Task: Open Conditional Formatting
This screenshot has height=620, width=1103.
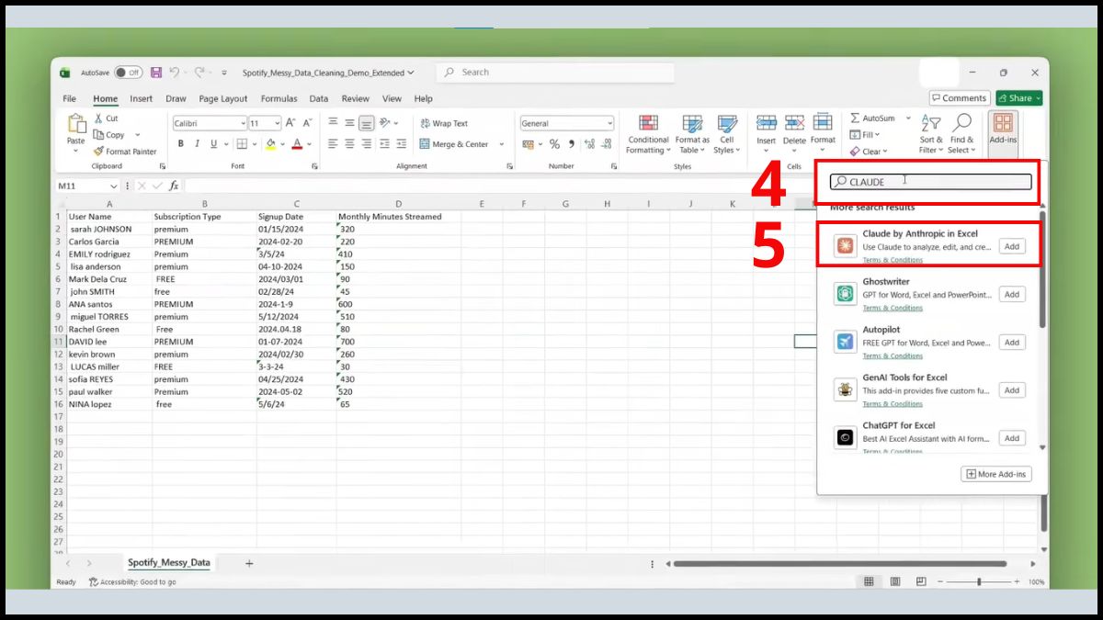Action: click(x=648, y=134)
